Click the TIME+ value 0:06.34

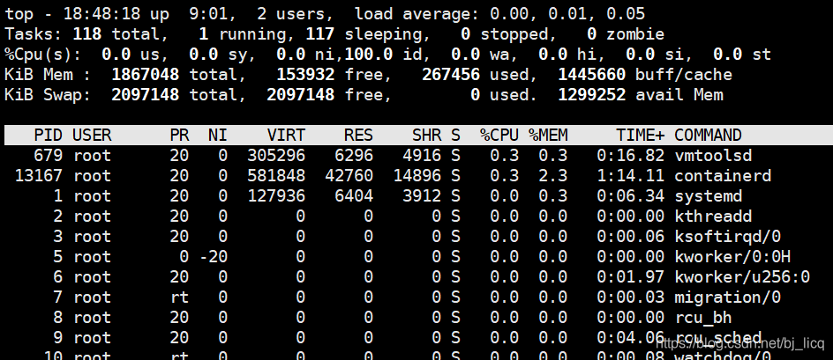click(631, 196)
